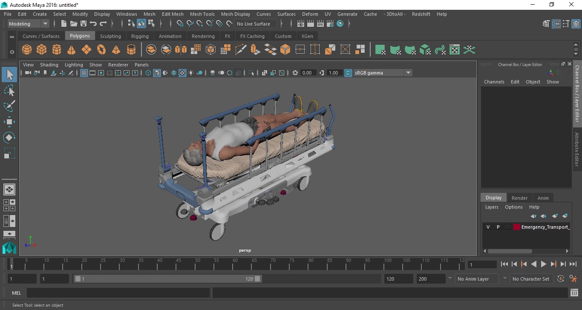Click the viewport gamma value 1.00 field

[x=334, y=73]
